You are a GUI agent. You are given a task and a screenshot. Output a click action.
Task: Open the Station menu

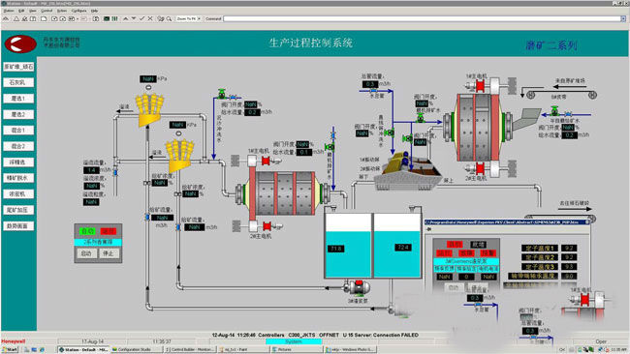point(9,11)
